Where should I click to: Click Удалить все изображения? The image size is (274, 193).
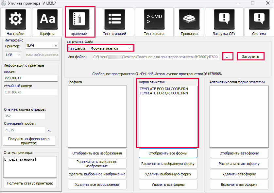pyautogui.click(x=97, y=185)
